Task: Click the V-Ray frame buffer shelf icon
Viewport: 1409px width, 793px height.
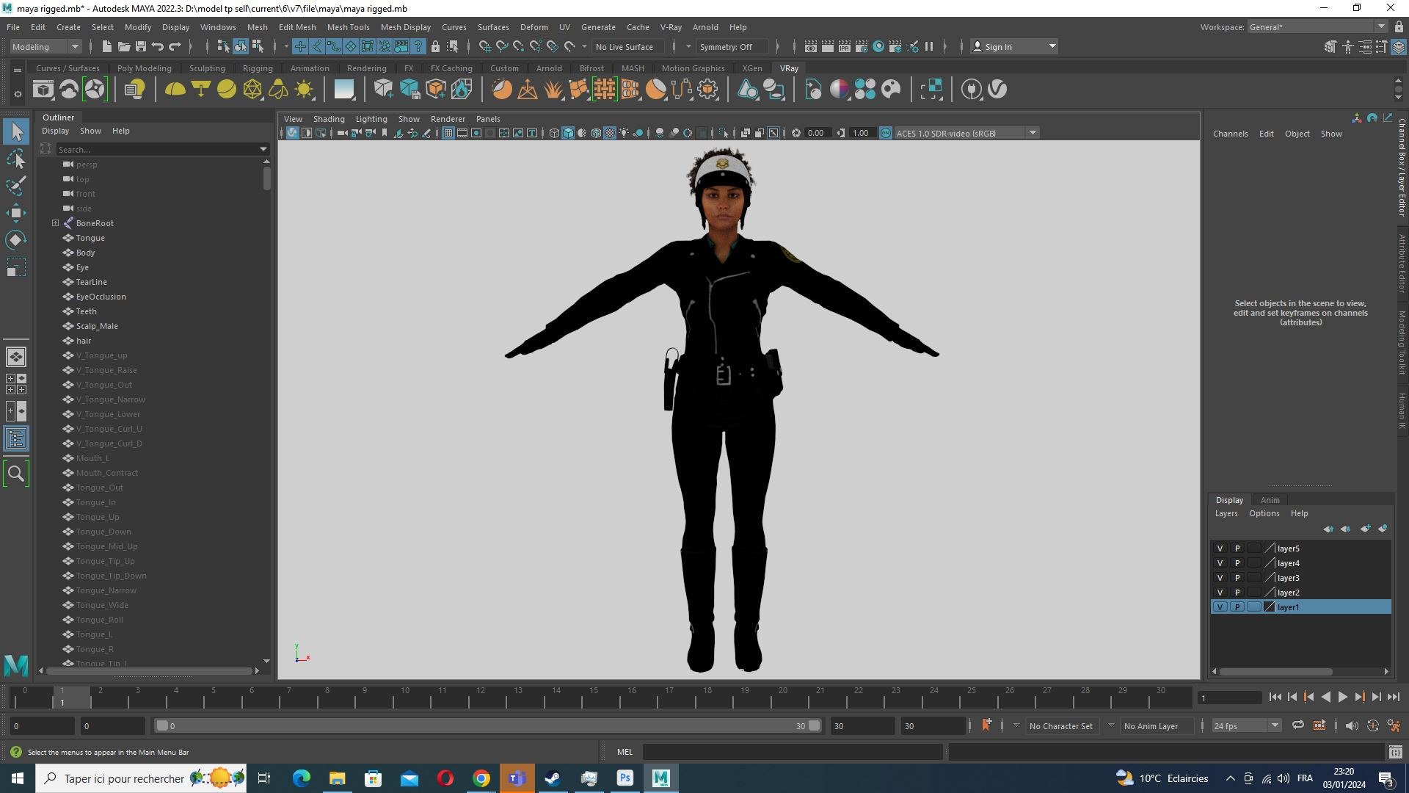Action: pos(43,90)
